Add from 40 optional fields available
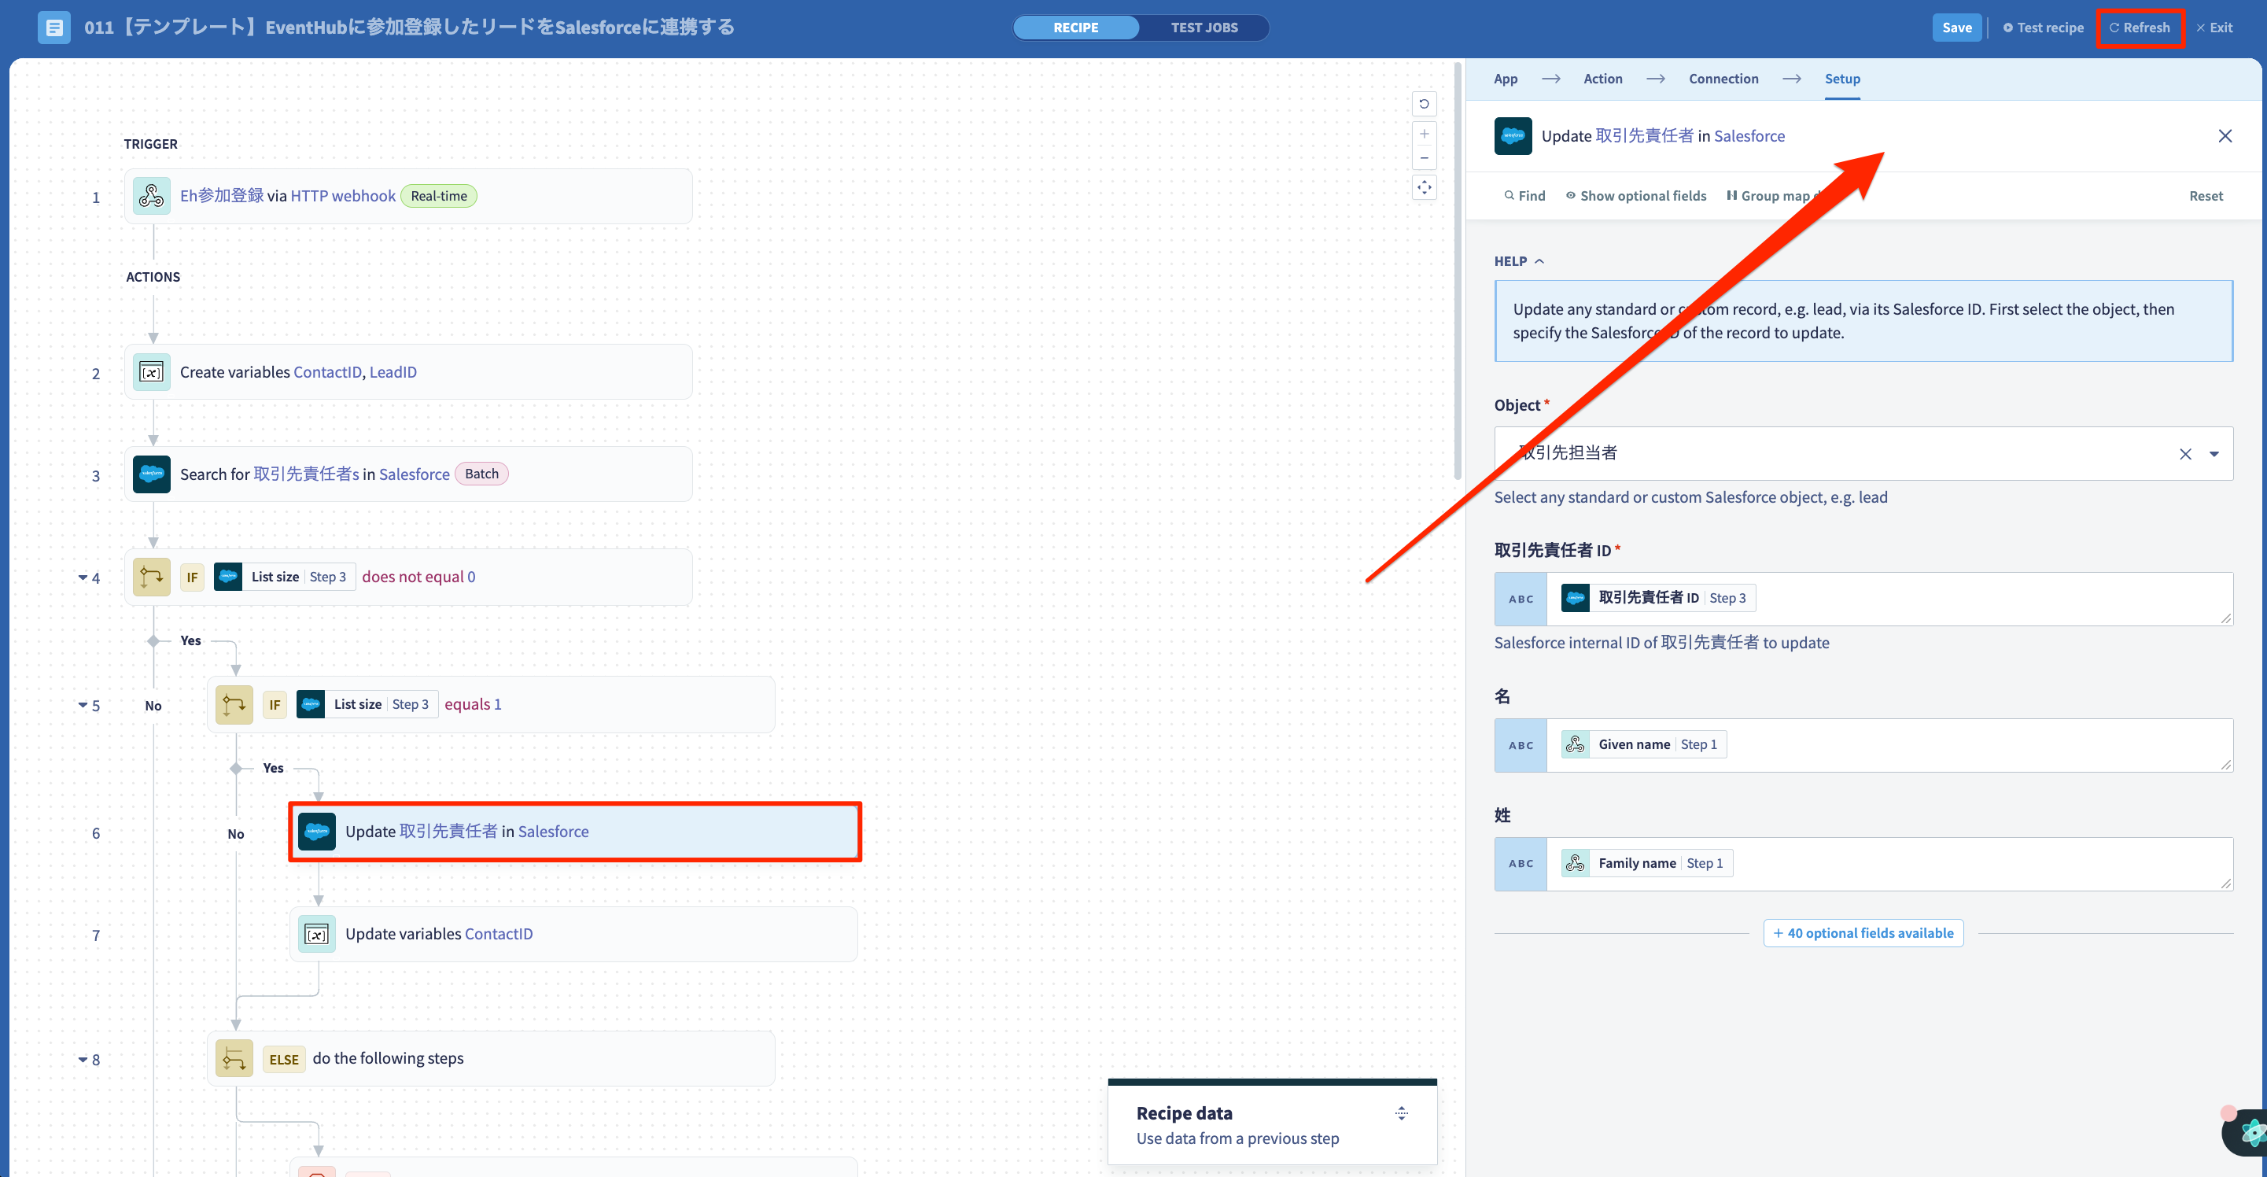This screenshot has width=2267, height=1177. click(x=1863, y=933)
